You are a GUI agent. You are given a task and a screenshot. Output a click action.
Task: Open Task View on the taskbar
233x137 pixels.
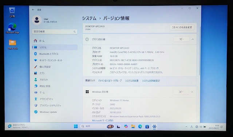coord(118,126)
